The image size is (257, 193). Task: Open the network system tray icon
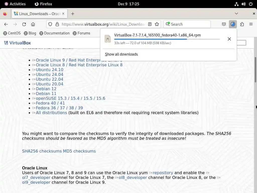coord(236,4)
